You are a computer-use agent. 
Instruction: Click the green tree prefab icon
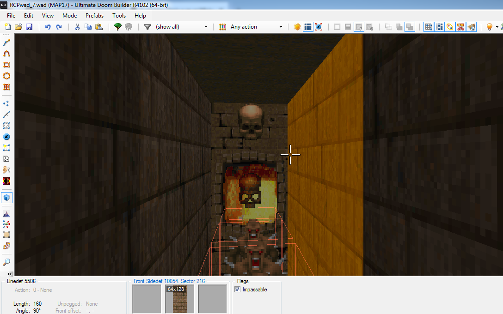[x=118, y=27]
